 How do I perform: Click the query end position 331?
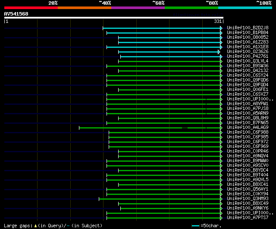click(218, 21)
